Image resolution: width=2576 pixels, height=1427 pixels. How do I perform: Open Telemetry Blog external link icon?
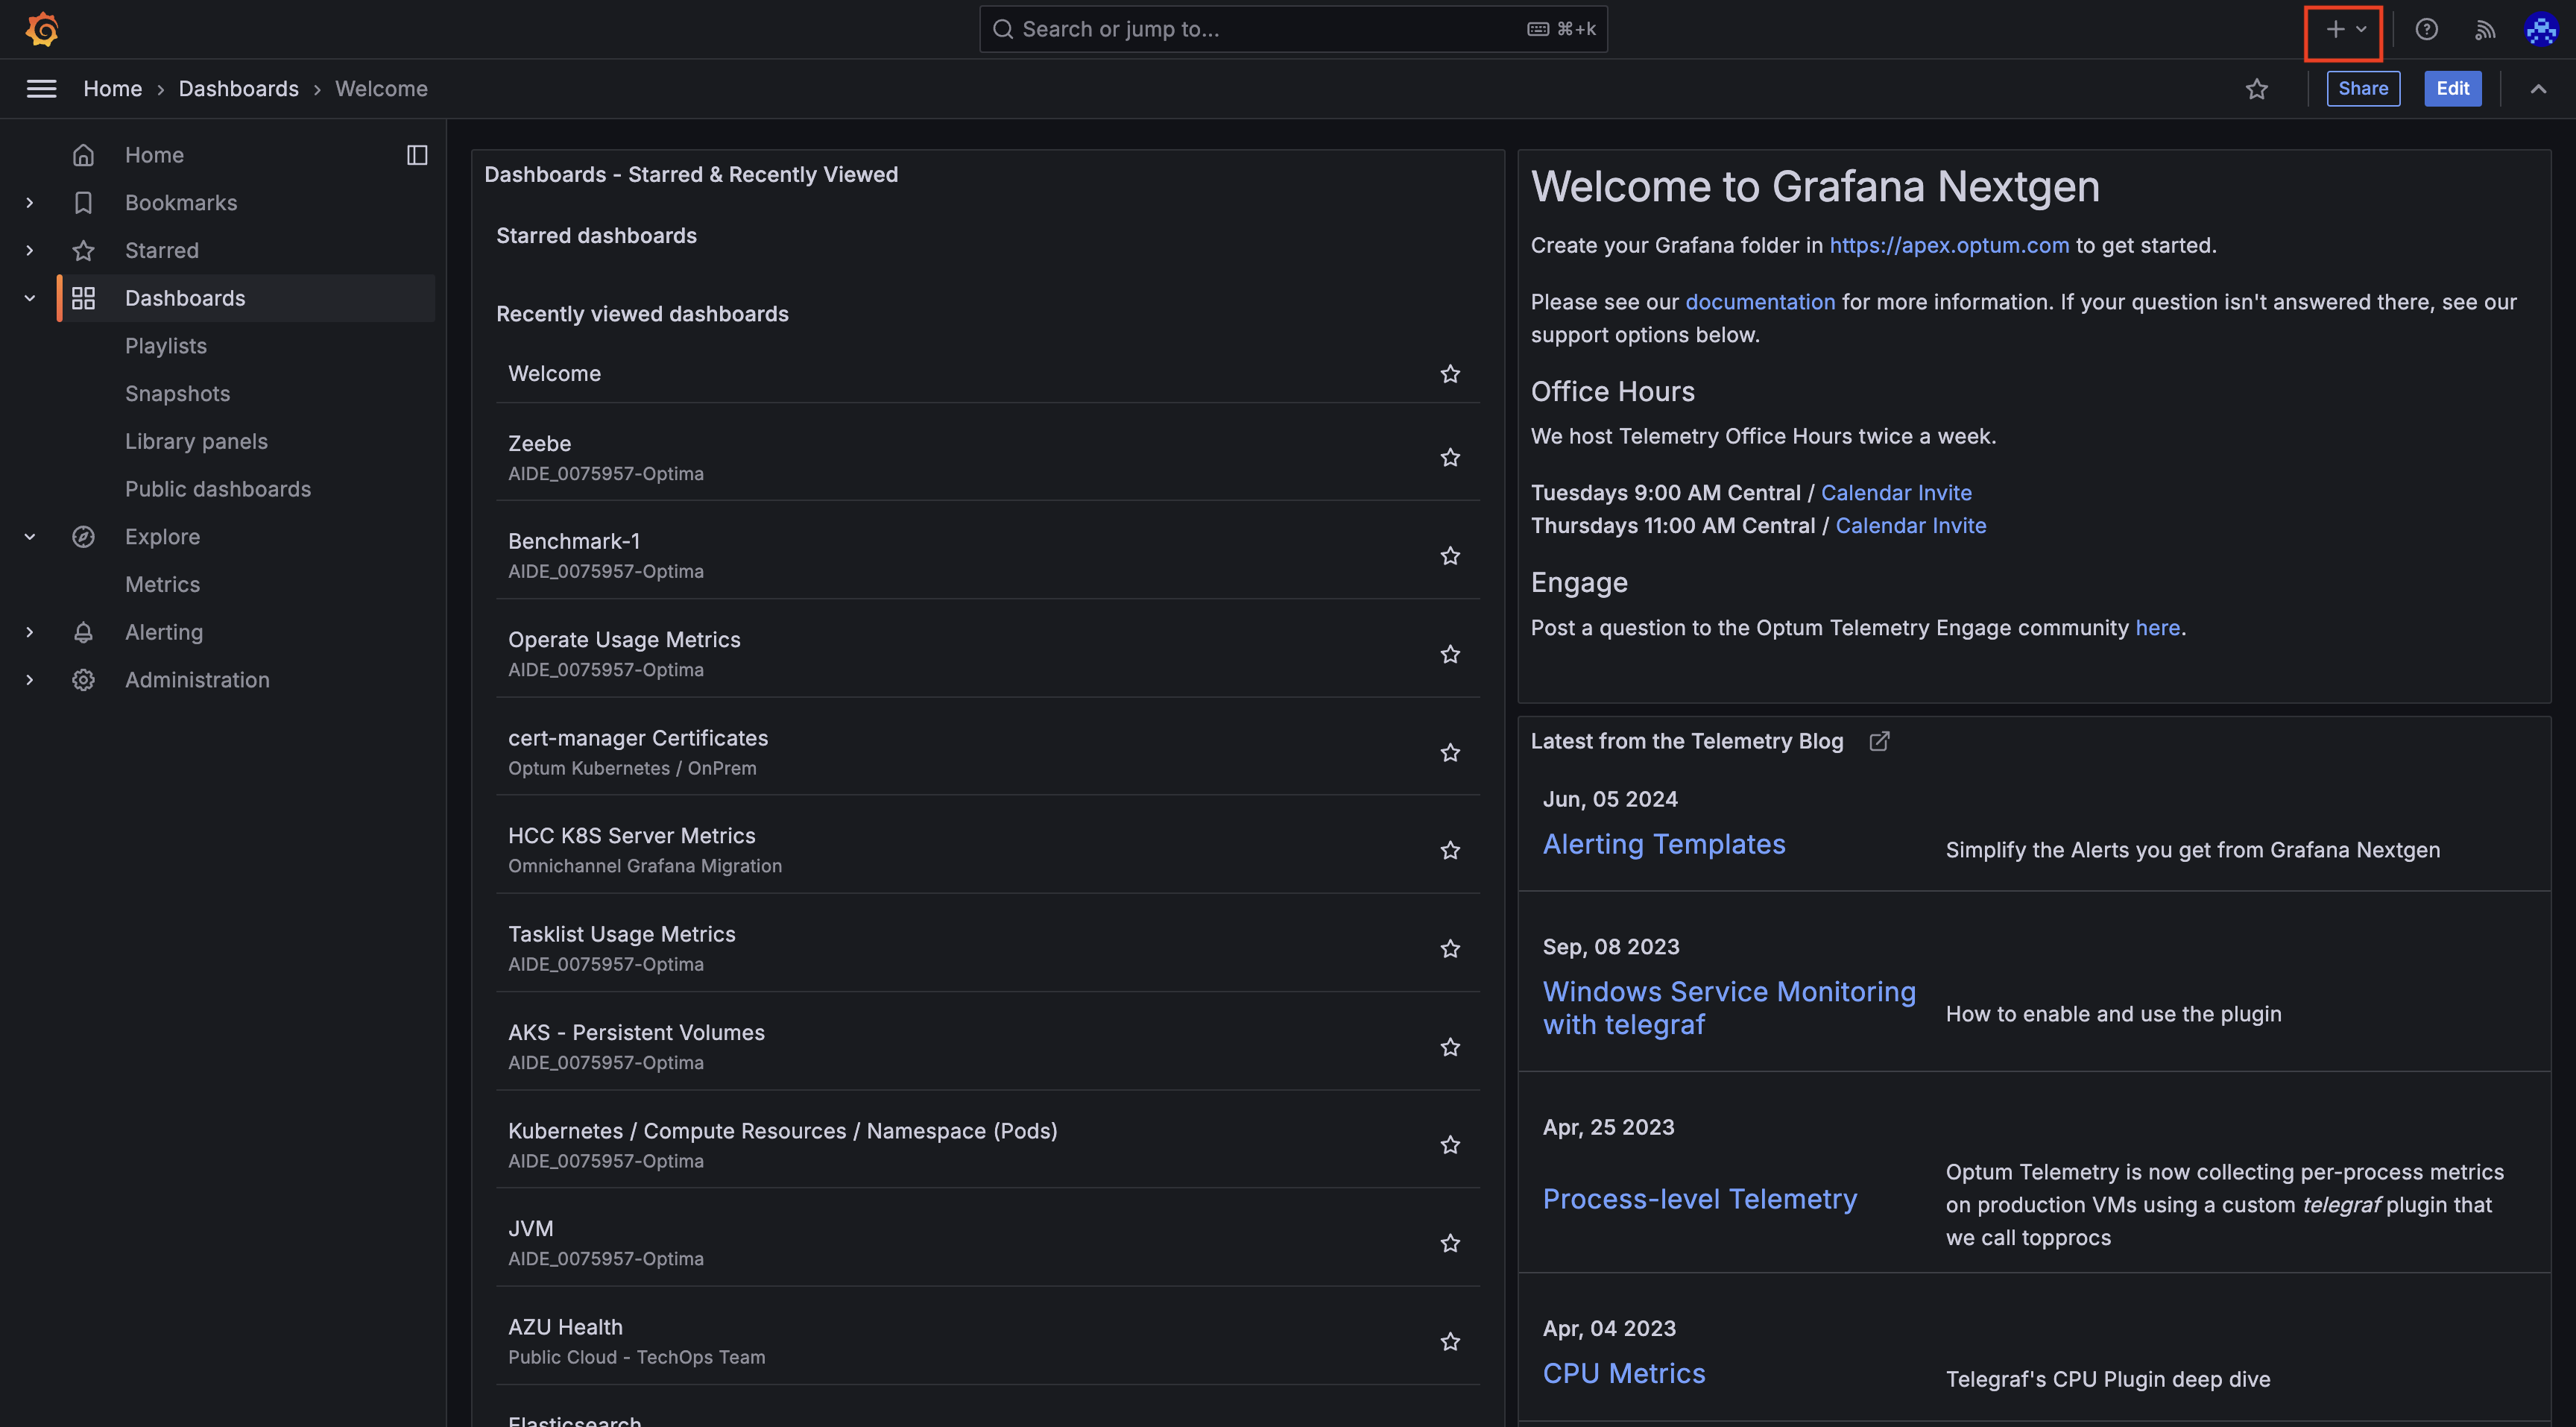click(1879, 741)
